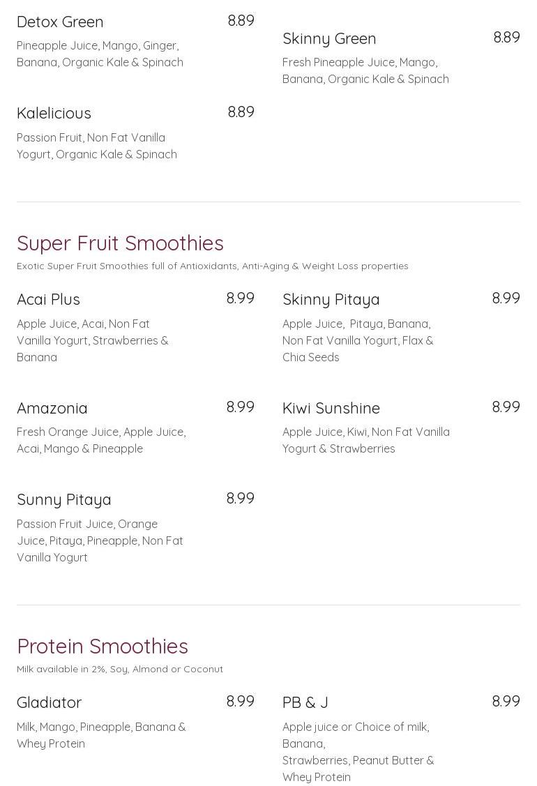Pick the Kiwi Sunshine smoothie
Screen dimensions: 537x786
click(331, 408)
